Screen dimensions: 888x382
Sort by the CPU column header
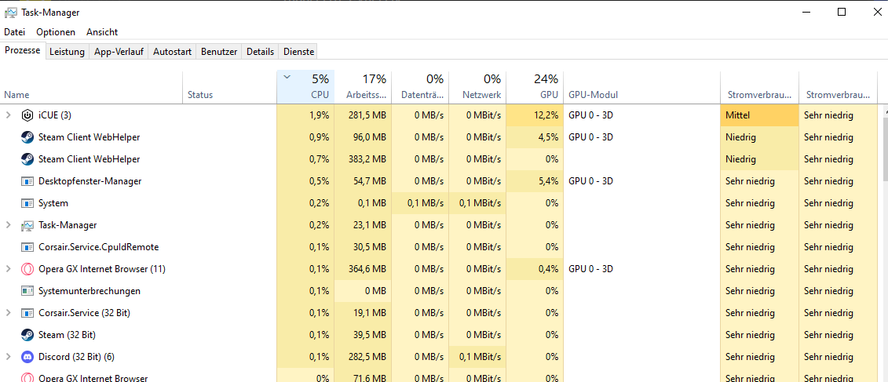tap(306, 87)
